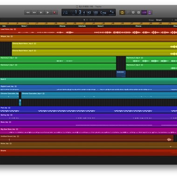The height and width of the screenshot is (177, 177).
Task: Toggle the purple 1234 count-in button
Action: click(x=144, y=13)
